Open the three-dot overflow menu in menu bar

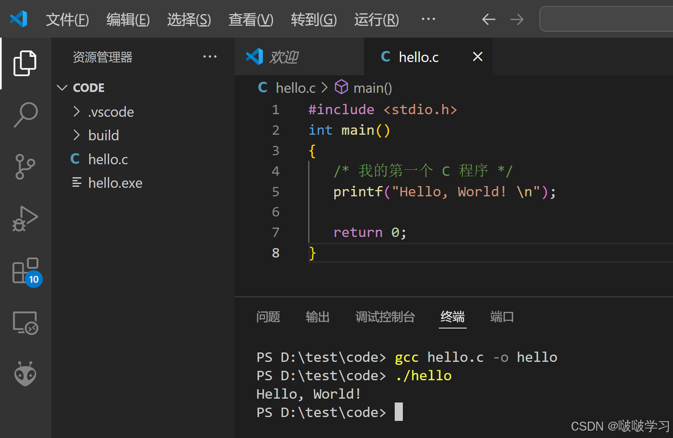coord(428,19)
